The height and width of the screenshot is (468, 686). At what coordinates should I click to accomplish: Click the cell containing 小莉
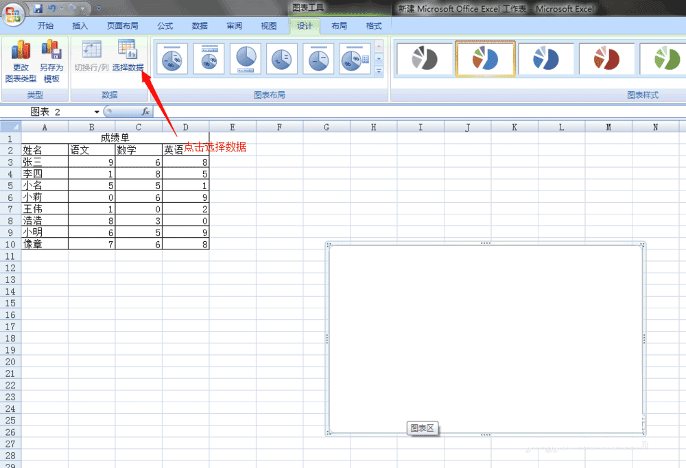tap(45, 197)
